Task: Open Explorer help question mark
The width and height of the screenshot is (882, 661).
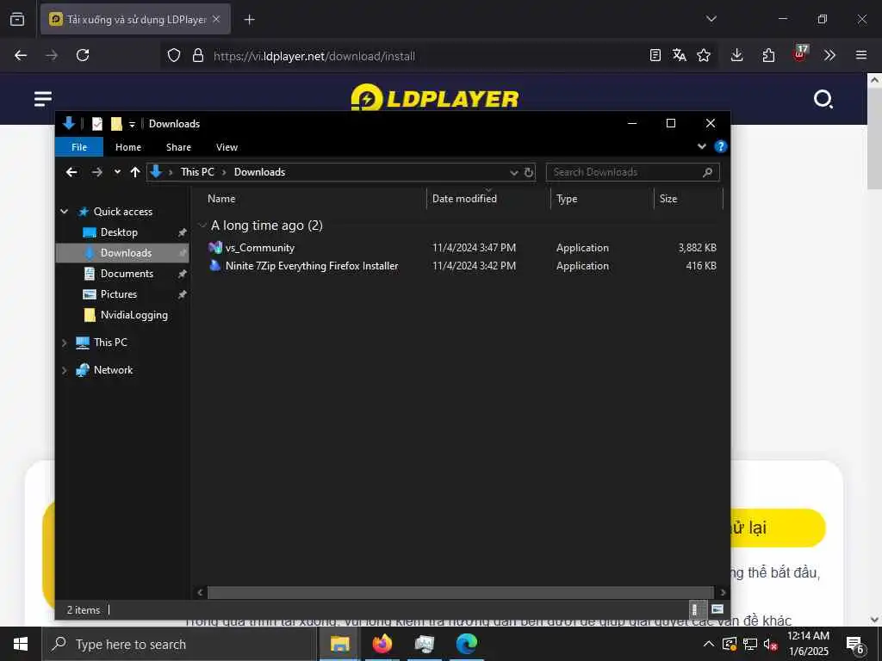Action: point(720,146)
